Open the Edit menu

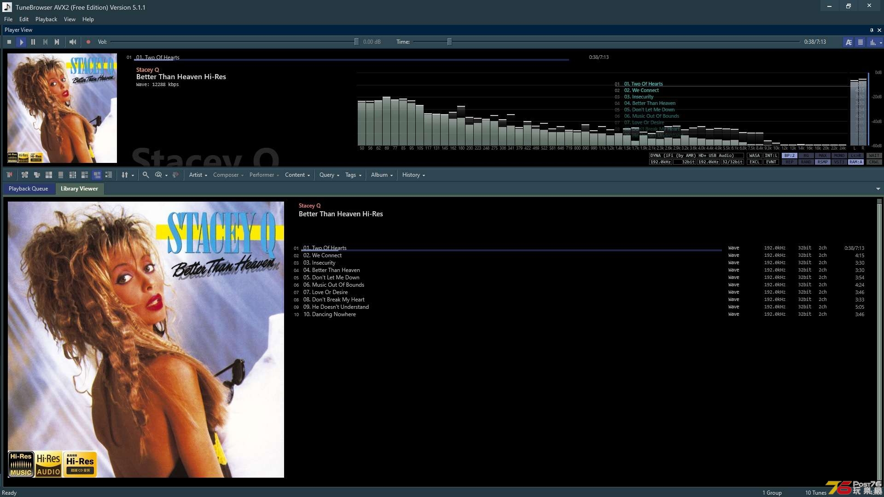(x=24, y=19)
